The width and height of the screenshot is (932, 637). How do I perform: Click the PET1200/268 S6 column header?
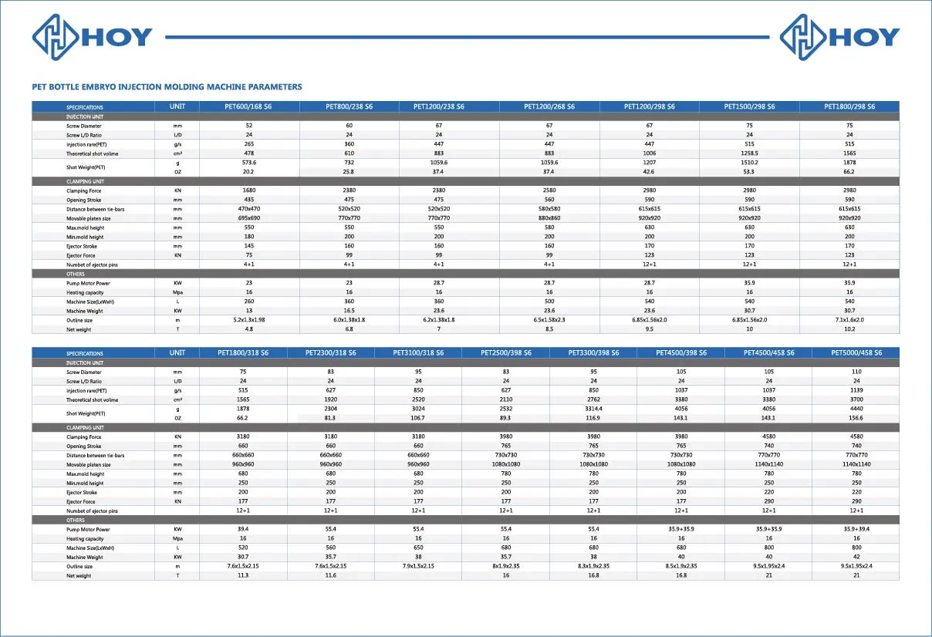[549, 106]
